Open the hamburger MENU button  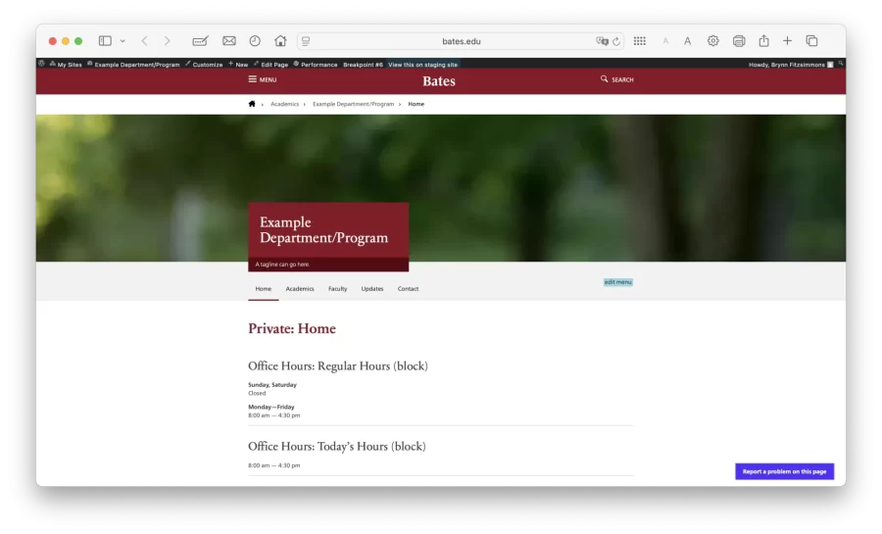tap(263, 79)
